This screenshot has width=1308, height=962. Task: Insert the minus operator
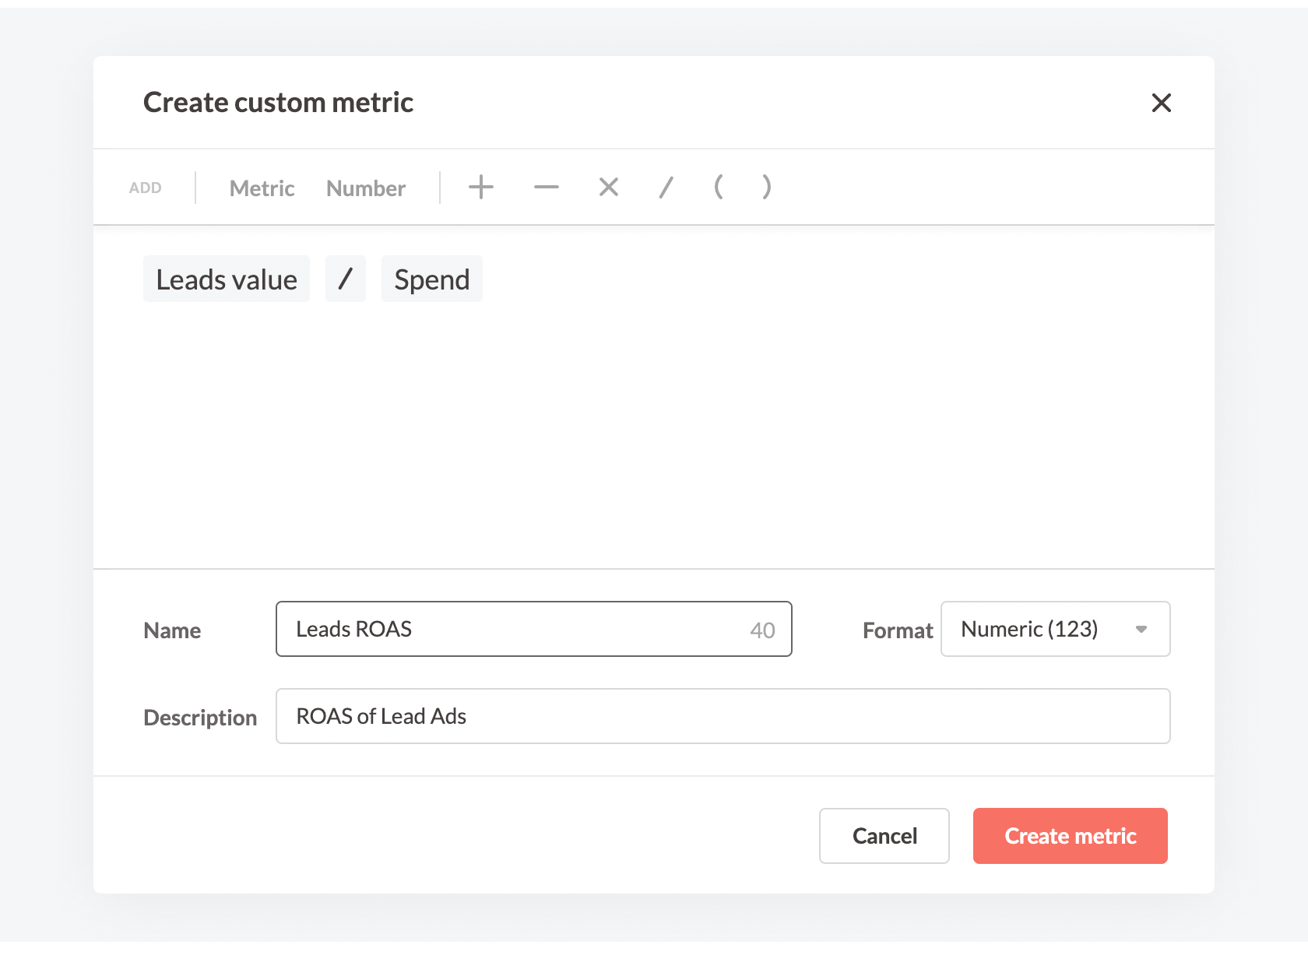click(547, 187)
